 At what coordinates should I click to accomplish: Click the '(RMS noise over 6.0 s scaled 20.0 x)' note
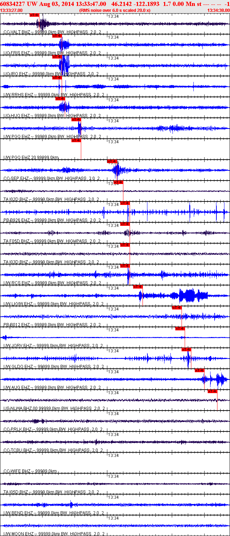point(115,10)
